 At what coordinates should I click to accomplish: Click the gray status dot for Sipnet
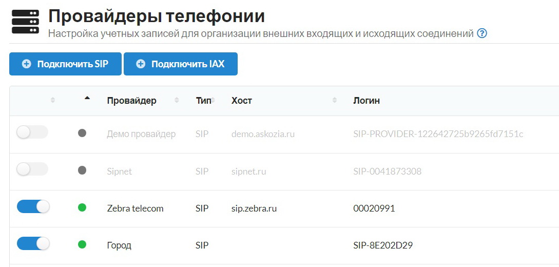tap(82, 170)
